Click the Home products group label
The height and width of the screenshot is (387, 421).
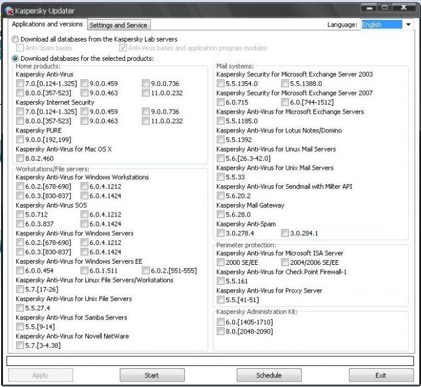pyautogui.click(x=38, y=66)
